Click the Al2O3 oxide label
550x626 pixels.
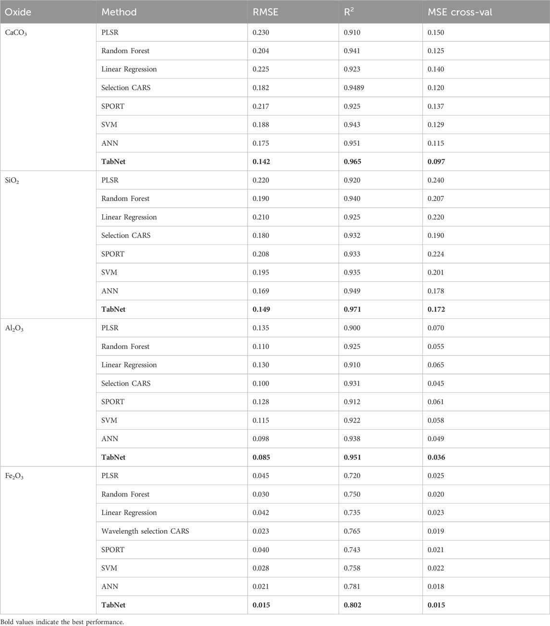[13, 328]
